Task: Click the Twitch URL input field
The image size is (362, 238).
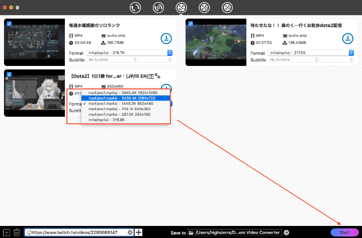Action: (78, 232)
